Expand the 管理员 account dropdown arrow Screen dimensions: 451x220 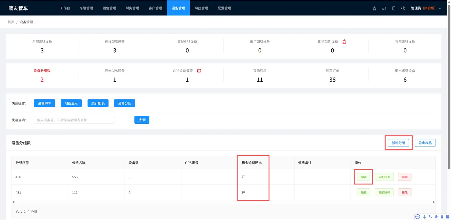(440, 8)
